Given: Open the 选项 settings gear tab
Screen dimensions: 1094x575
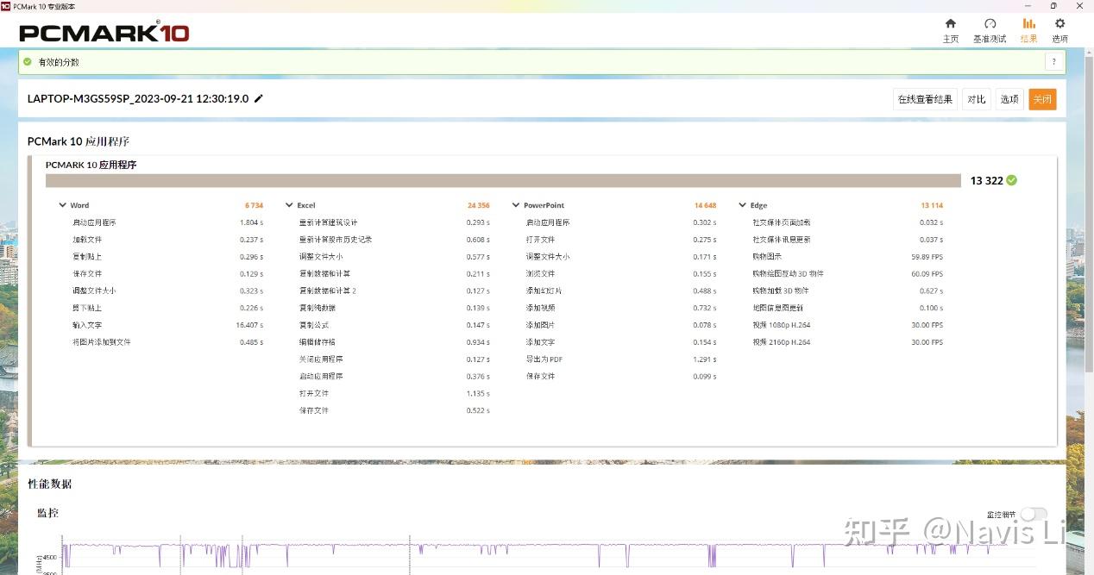Looking at the screenshot, I should coord(1059,30).
